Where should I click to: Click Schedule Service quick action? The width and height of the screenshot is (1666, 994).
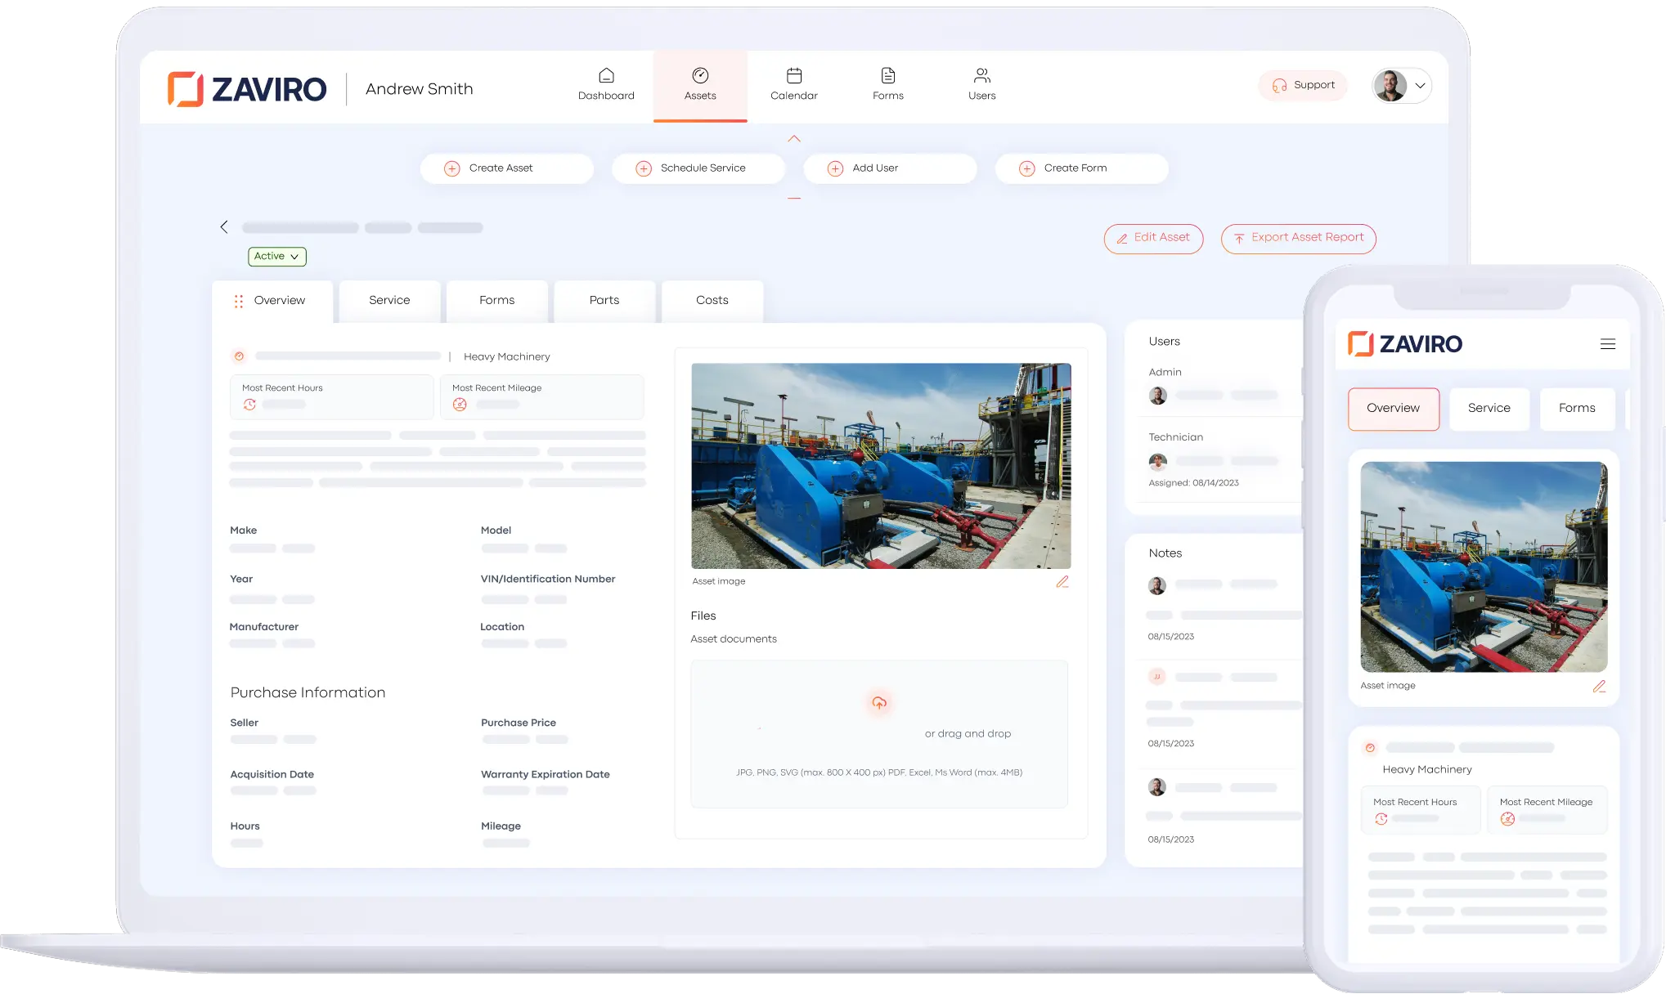[698, 168]
